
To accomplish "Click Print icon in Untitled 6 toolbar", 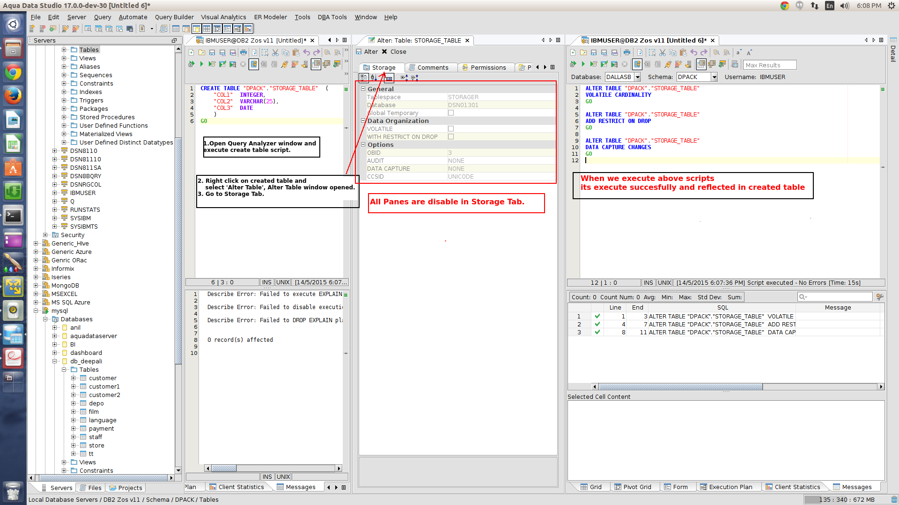I will 627,52.
